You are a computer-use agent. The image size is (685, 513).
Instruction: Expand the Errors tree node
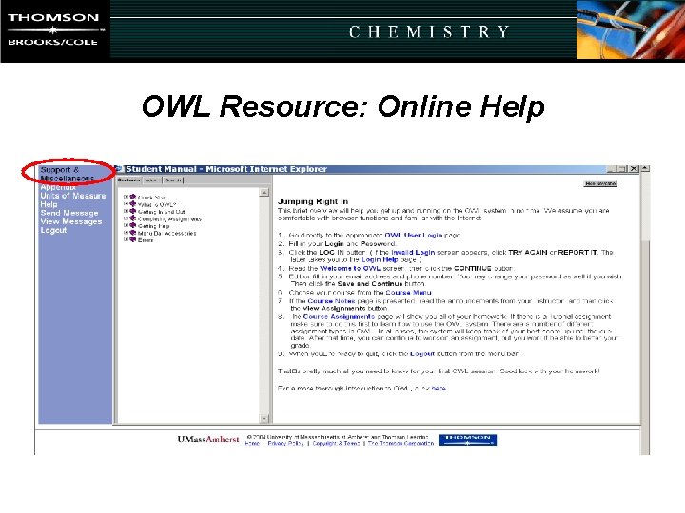(127, 239)
